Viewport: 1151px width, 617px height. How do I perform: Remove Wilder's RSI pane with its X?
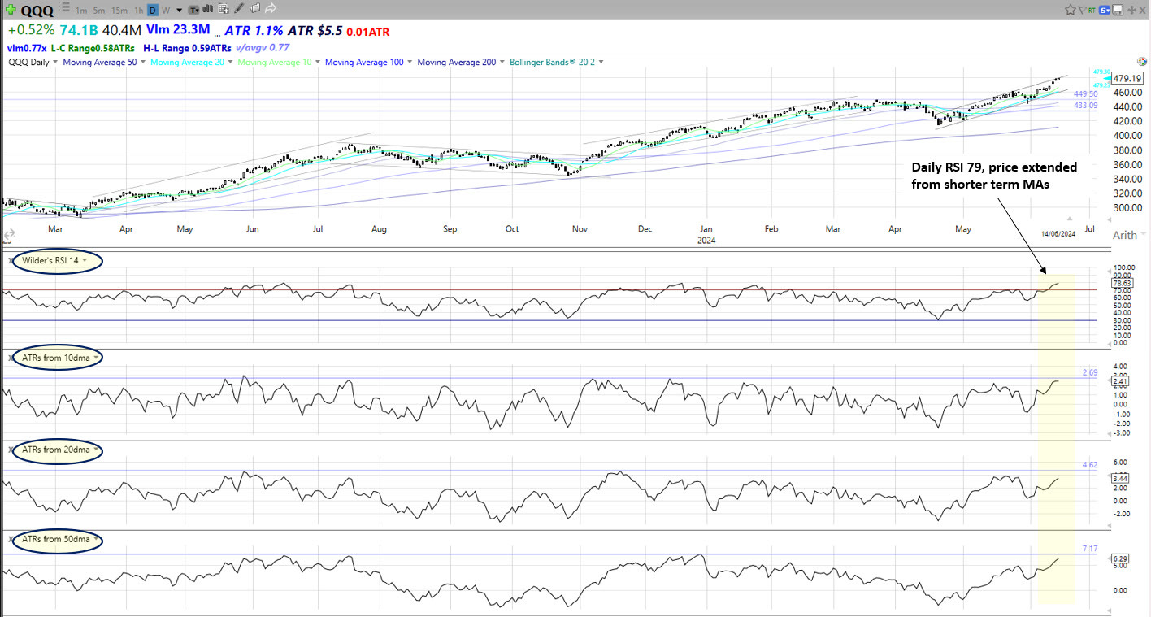pos(10,261)
